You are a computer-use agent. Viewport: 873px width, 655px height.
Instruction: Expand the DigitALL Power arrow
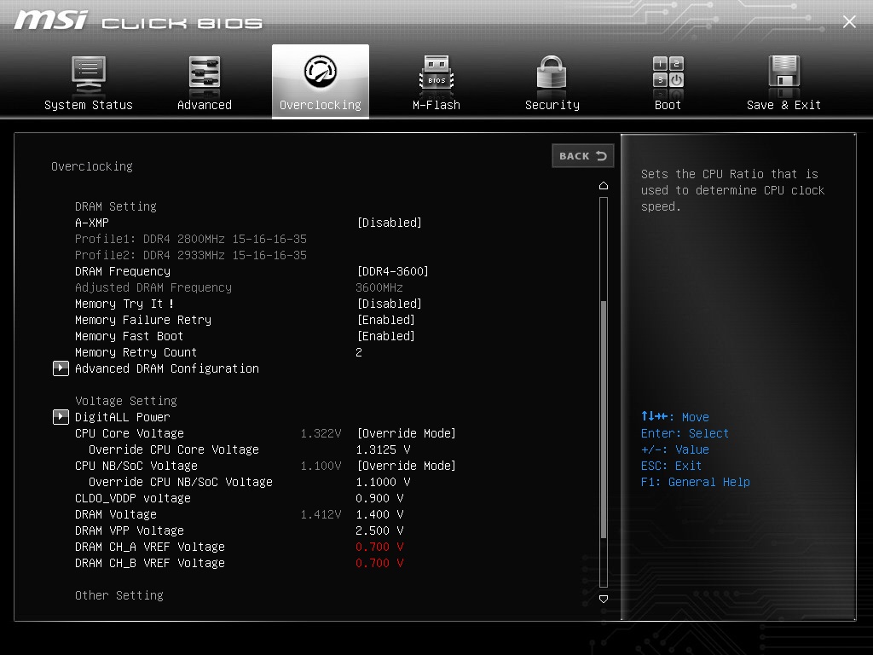(61, 417)
